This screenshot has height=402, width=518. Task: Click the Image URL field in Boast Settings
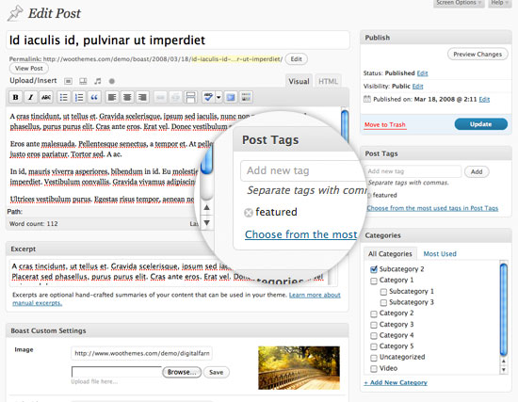(141, 353)
